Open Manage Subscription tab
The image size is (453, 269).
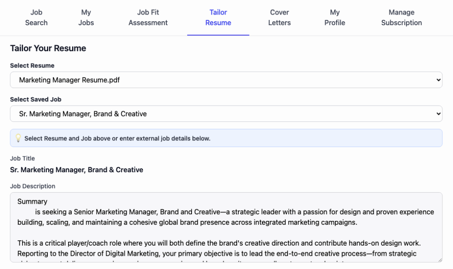[x=401, y=18]
